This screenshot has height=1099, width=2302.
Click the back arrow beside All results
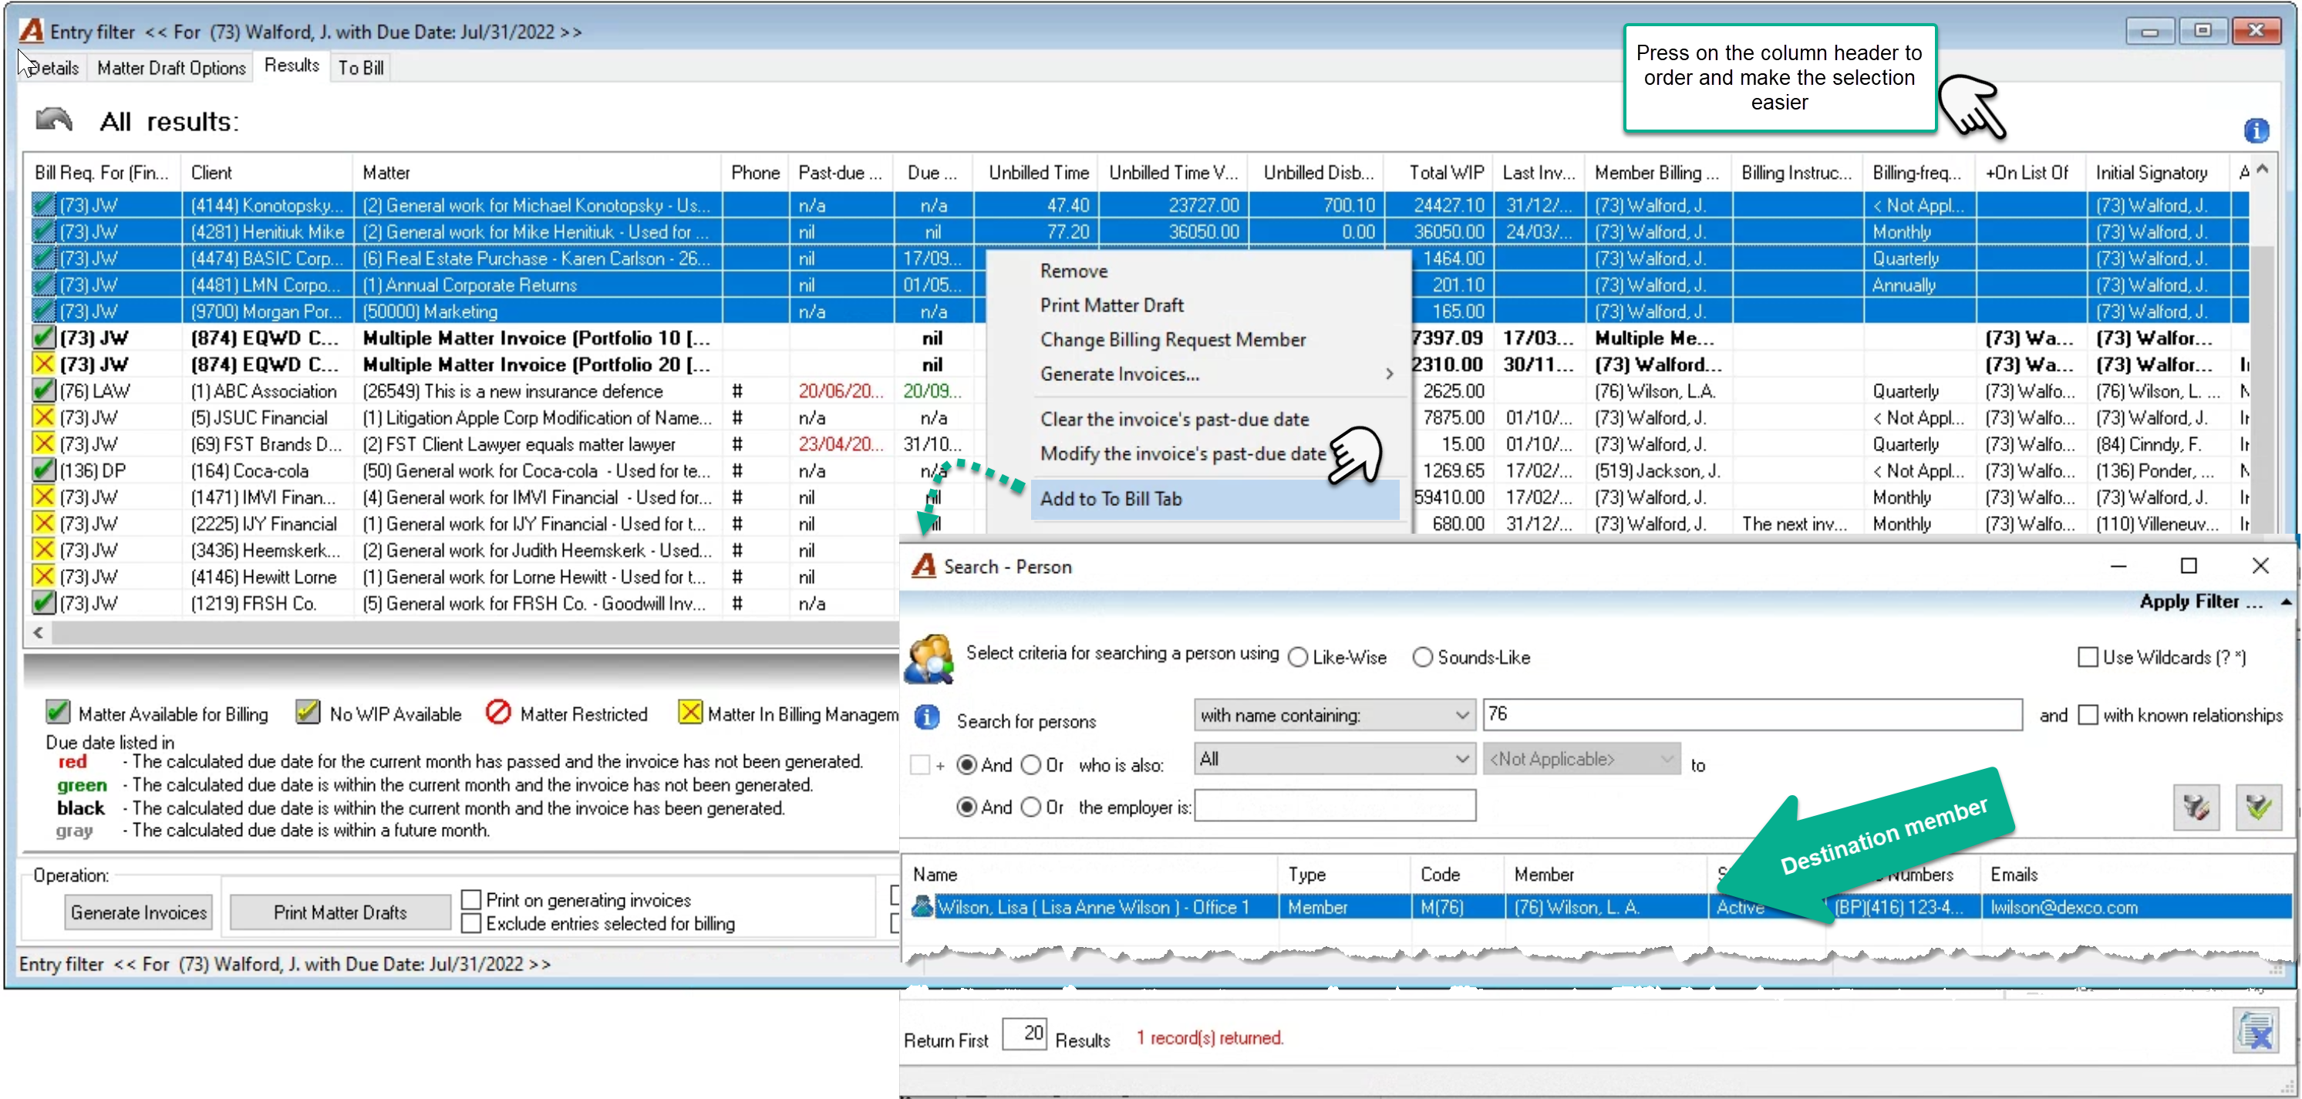click(54, 119)
